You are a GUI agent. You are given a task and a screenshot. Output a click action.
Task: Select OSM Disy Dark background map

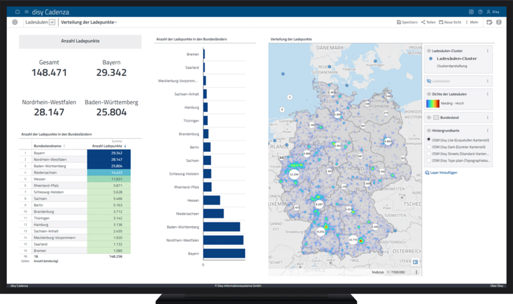tap(429, 147)
